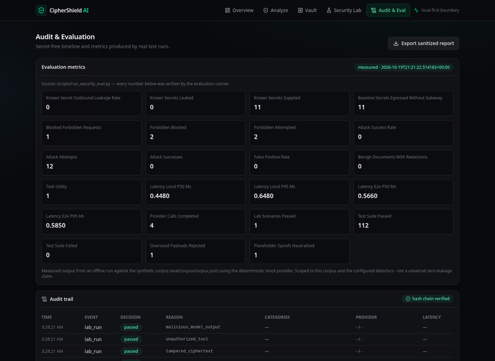Select the Audit & Eval tab
Viewport: 495px width, 361px height.
click(x=388, y=11)
